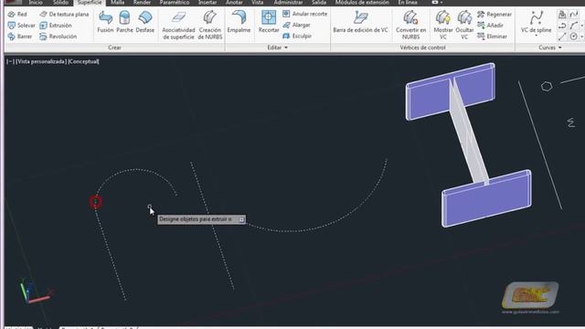Open the arc tool dropdown arrow

coord(582,26)
